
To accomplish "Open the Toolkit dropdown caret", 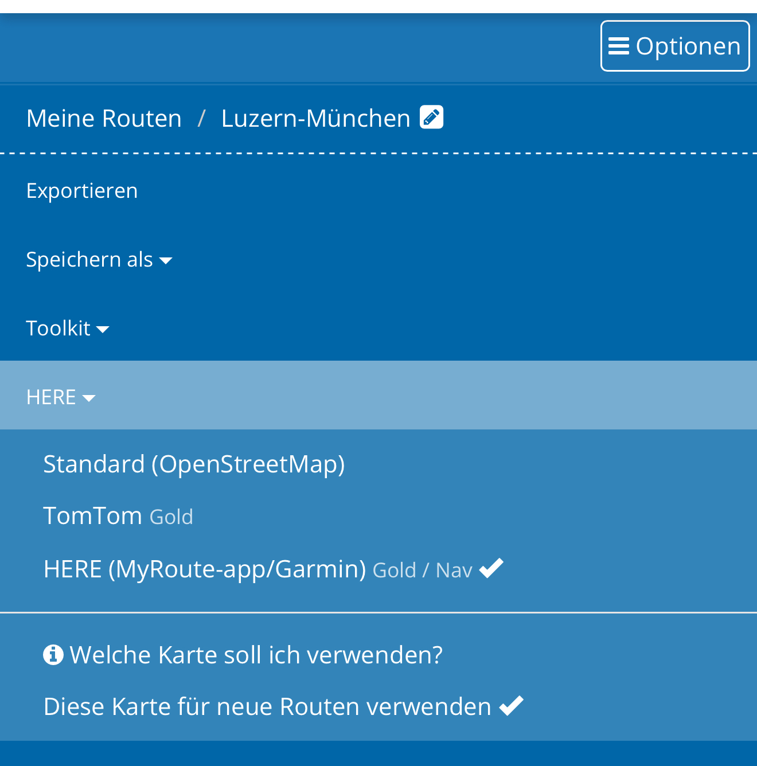I will point(103,330).
